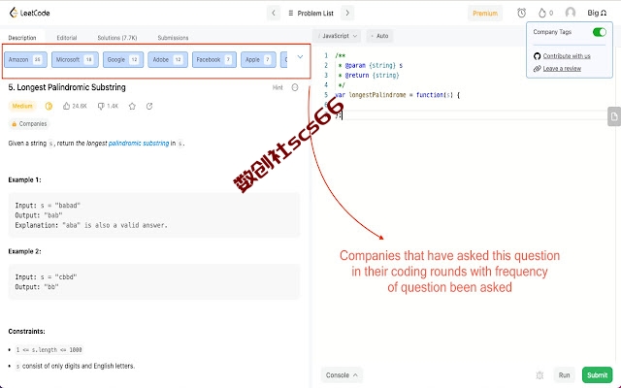Submit the solution

(598, 375)
